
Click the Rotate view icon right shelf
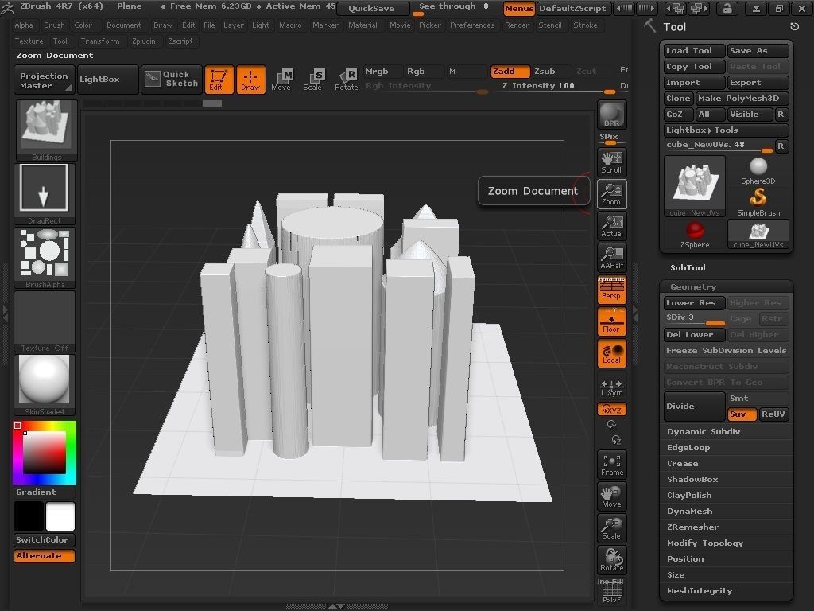pyautogui.click(x=611, y=560)
